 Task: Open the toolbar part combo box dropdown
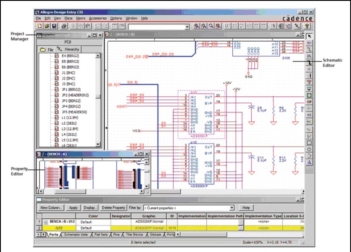click(x=187, y=27)
